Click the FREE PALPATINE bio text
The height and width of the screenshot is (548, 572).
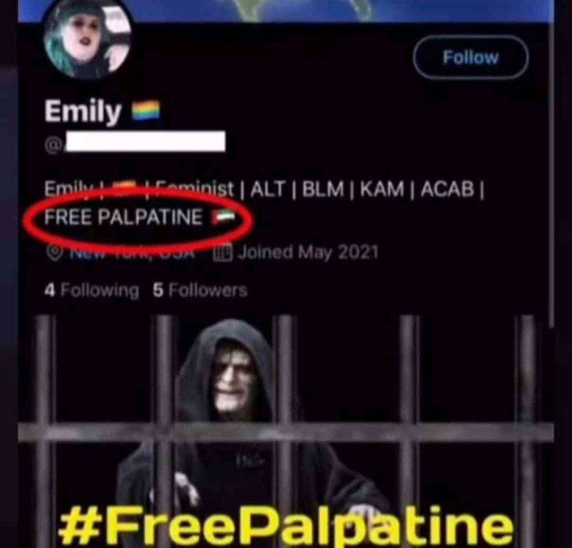click(x=123, y=217)
